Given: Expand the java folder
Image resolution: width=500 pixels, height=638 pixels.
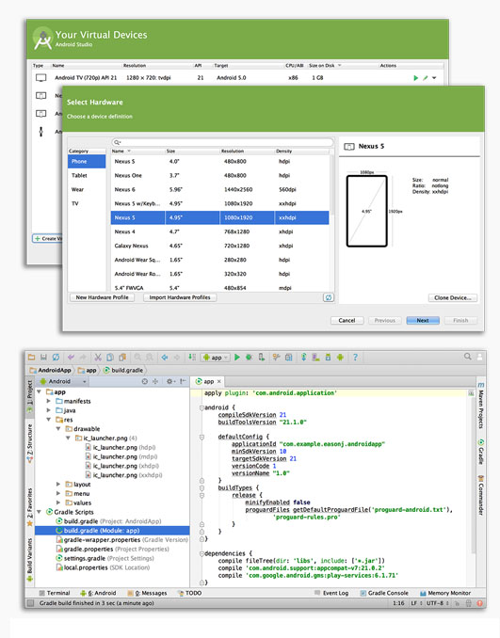Looking at the screenshot, I should (x=49, y=410).
